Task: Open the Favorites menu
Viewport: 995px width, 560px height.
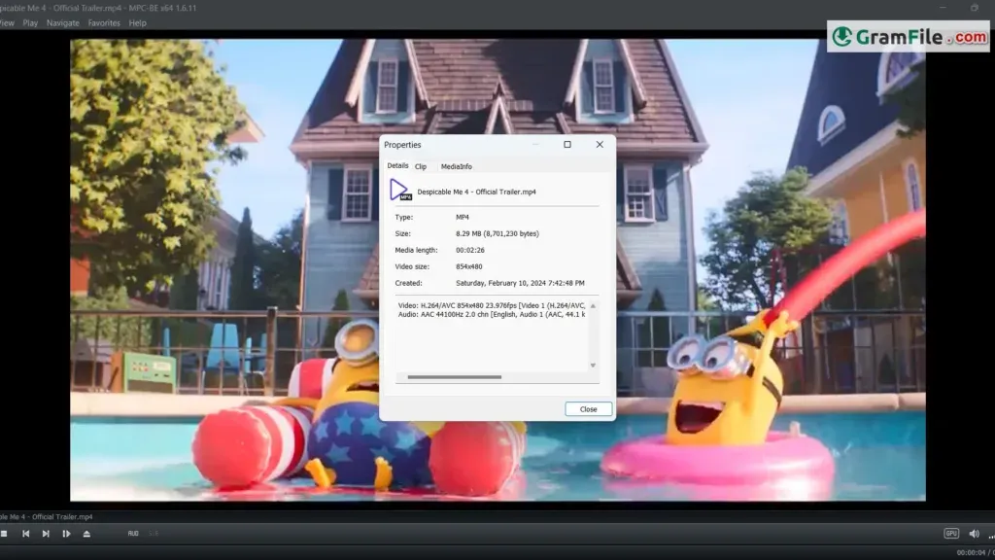Action: tap(104, 23)
